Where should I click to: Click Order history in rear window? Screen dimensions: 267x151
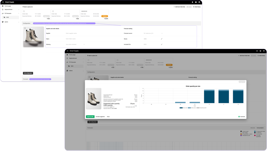click(197, 7)
